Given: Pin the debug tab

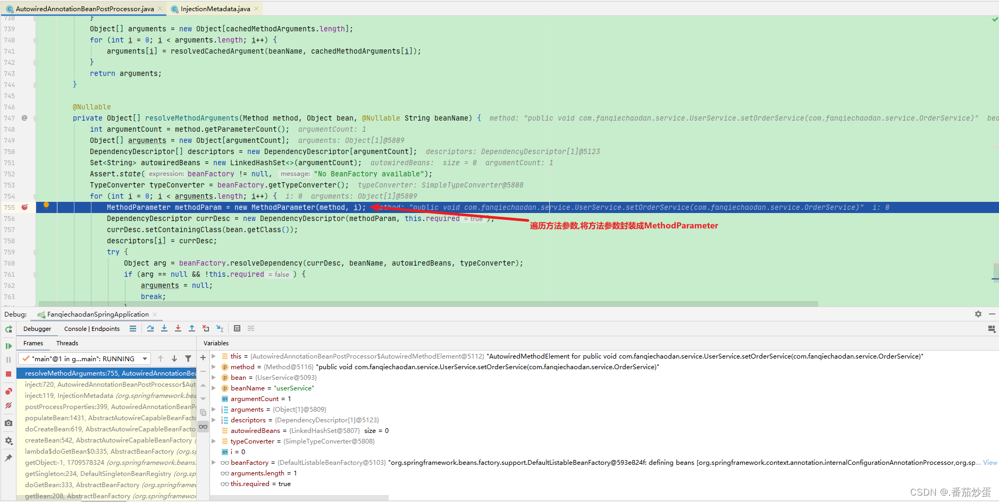Looking at the screenshot, I should [9, 457].
